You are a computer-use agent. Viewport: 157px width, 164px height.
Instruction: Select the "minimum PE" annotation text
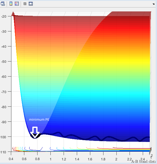click(x=39, y=120)
